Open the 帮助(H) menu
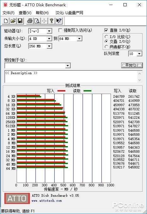Image resolution: width=147 pixels, height=214 pixels. 42,13
